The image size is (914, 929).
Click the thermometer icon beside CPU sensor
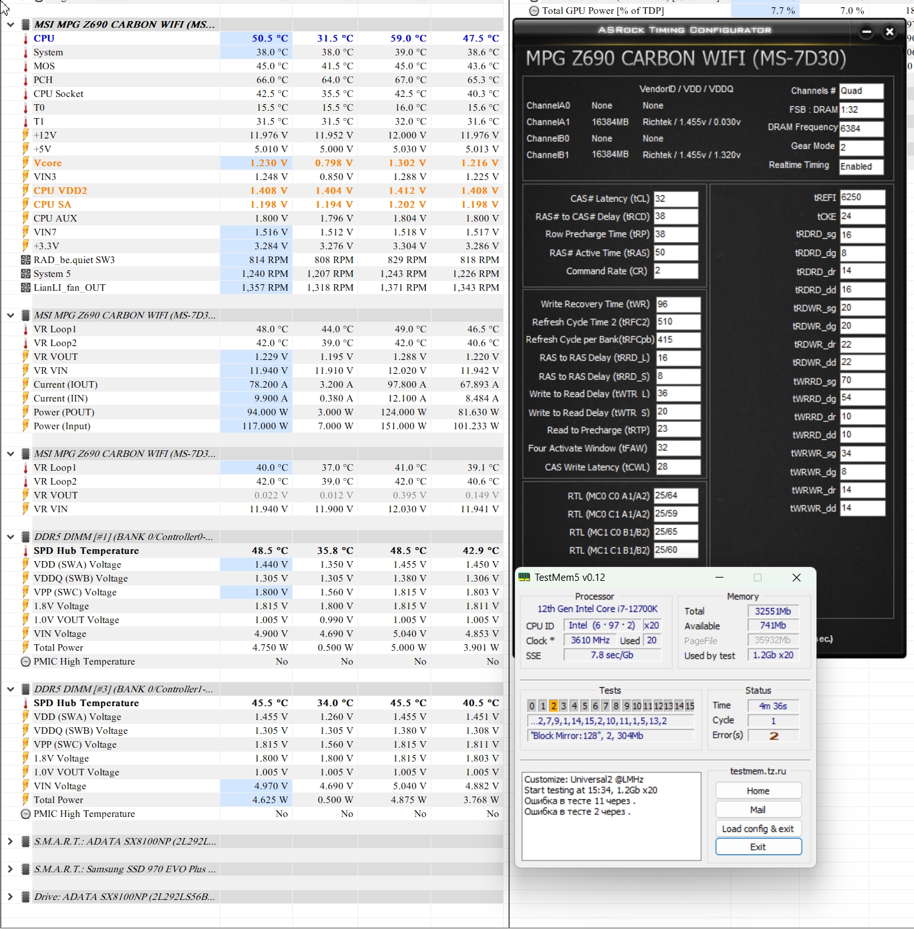tap(26, 38)
